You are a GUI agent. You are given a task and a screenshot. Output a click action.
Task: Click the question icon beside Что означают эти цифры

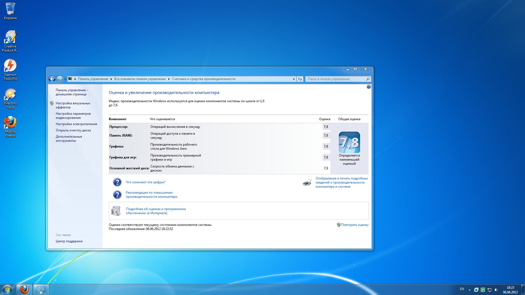(117, 182)
